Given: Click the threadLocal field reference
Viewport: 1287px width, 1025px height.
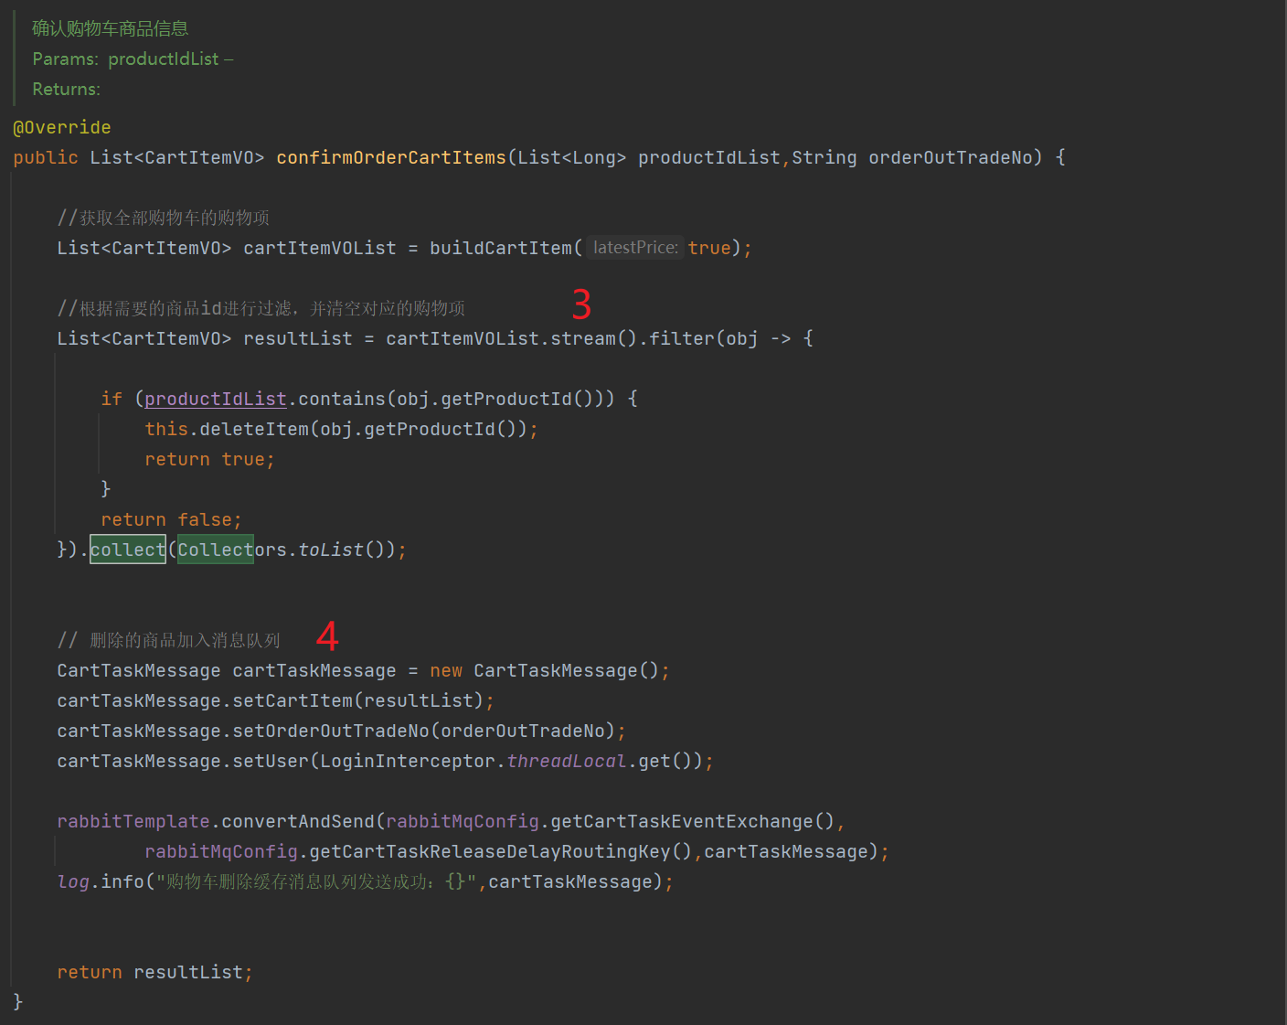Looking at the screenshot, I should point(567,761).
